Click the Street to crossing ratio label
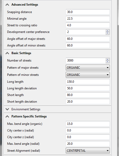The height and width of the screenshot is (156, 119). point(22,25)
